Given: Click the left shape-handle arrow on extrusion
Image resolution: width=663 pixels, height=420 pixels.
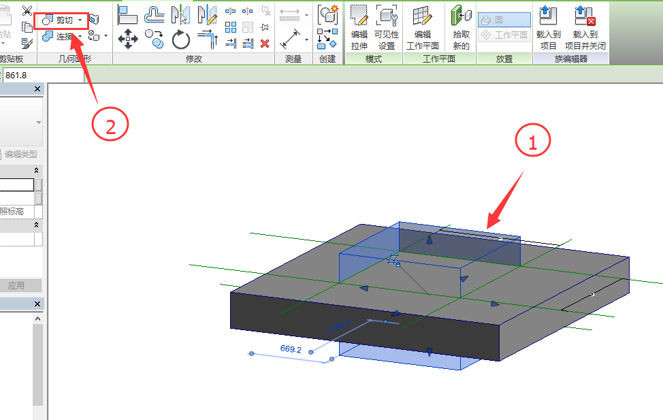Looking at the screenshot, I should click(363, 289).
